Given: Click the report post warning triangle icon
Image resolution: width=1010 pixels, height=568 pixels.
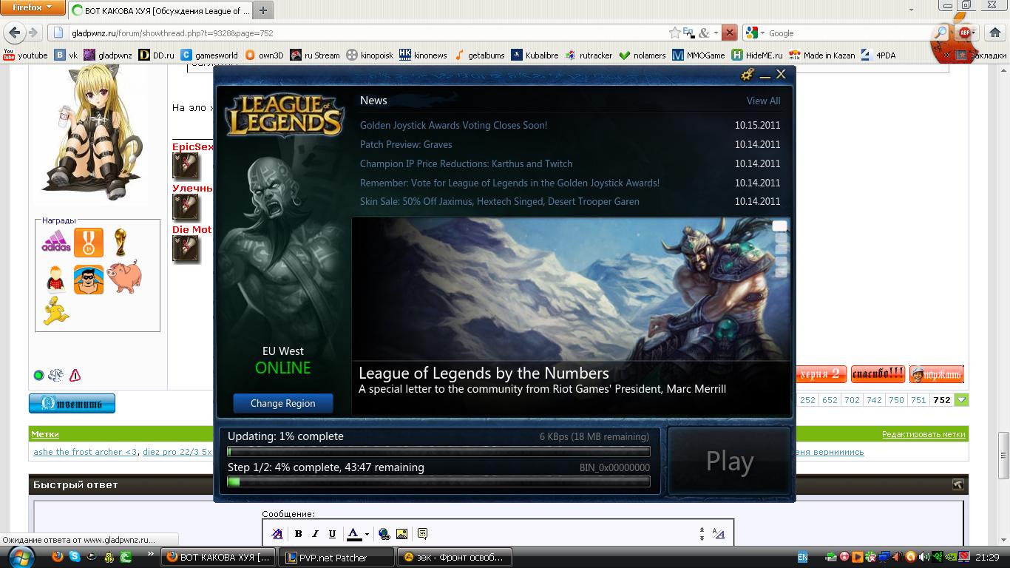Looking at the screenshot, I should click(x=75, y=376).
